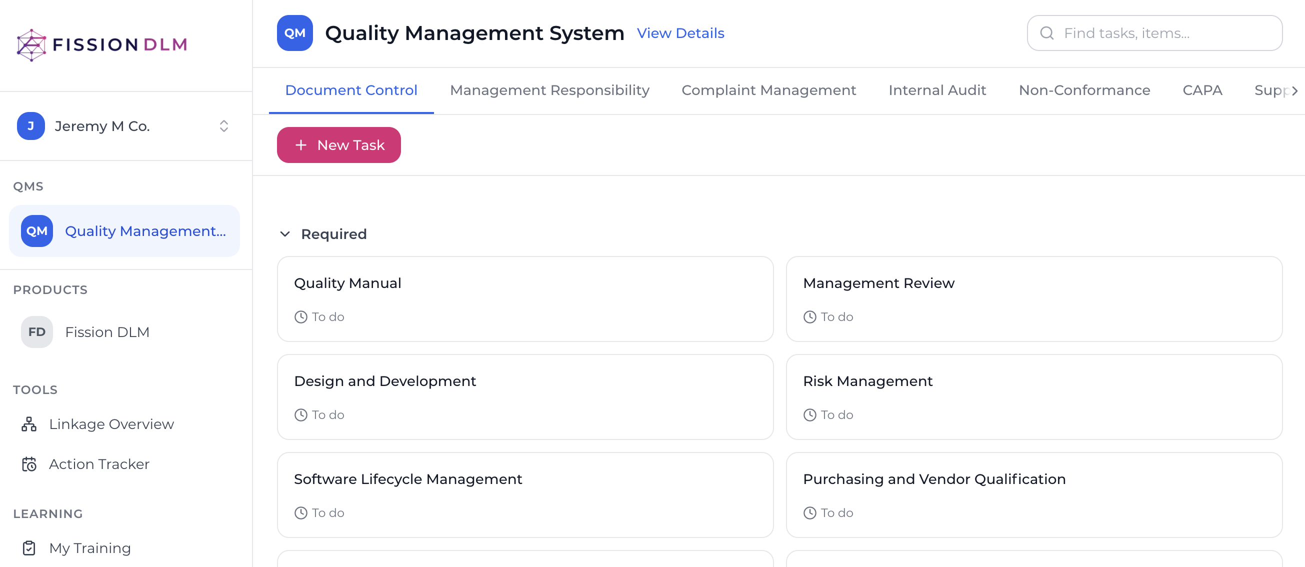Click the blue QM header badge
The width and height of the screenshot is (1305, 567).
[294, 33]
